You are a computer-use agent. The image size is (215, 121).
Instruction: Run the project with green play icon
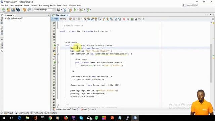pos(75,10)
